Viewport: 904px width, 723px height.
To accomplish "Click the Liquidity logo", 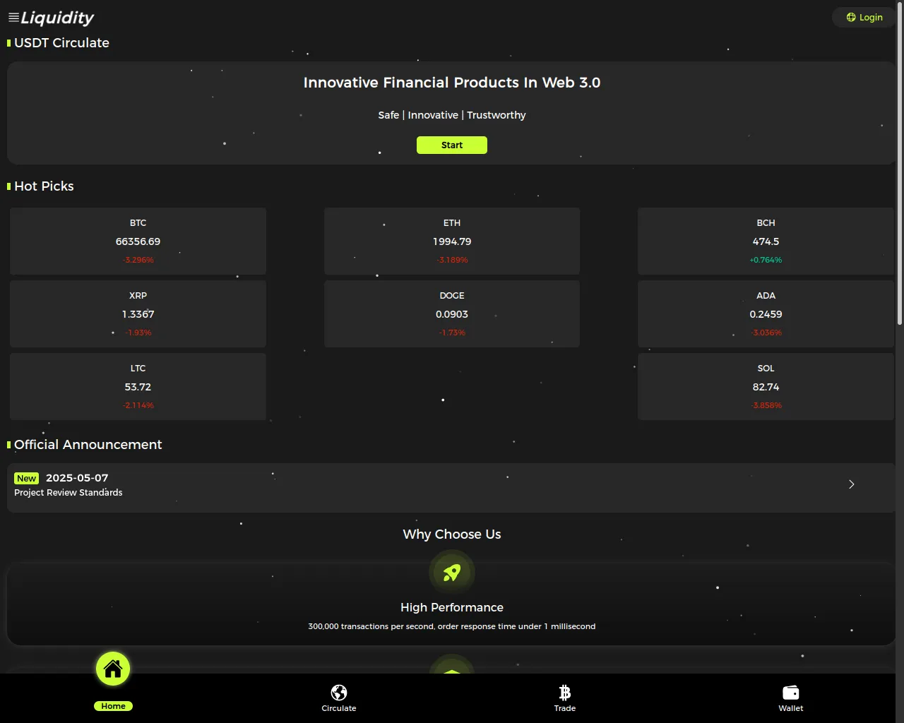I will [57, 18].
